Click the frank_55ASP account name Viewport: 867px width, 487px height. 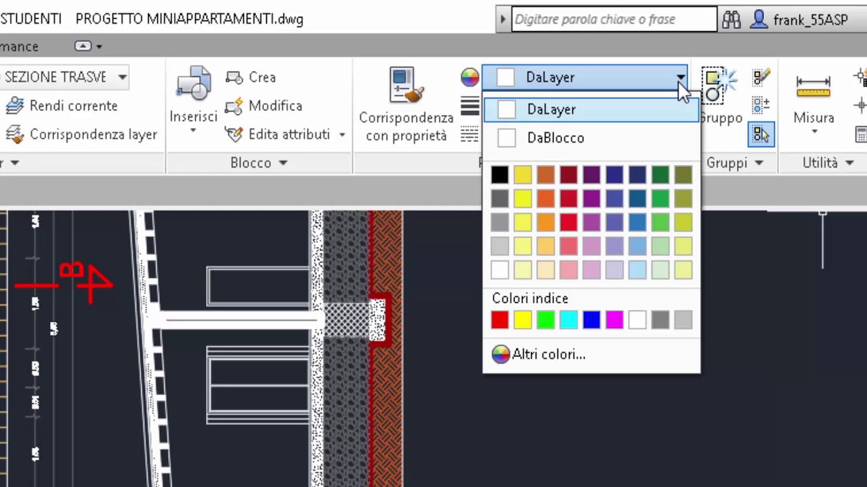tap(811, 20)
